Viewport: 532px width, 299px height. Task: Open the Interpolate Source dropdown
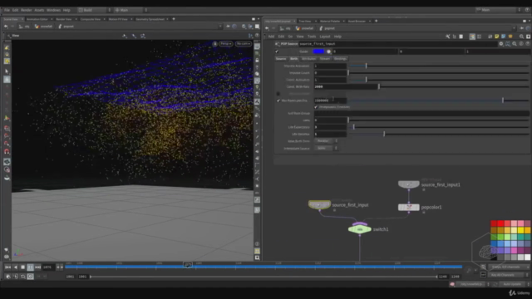(325, 148)
